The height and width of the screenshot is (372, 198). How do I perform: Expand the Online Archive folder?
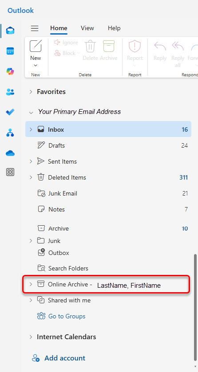coord(31,284)
